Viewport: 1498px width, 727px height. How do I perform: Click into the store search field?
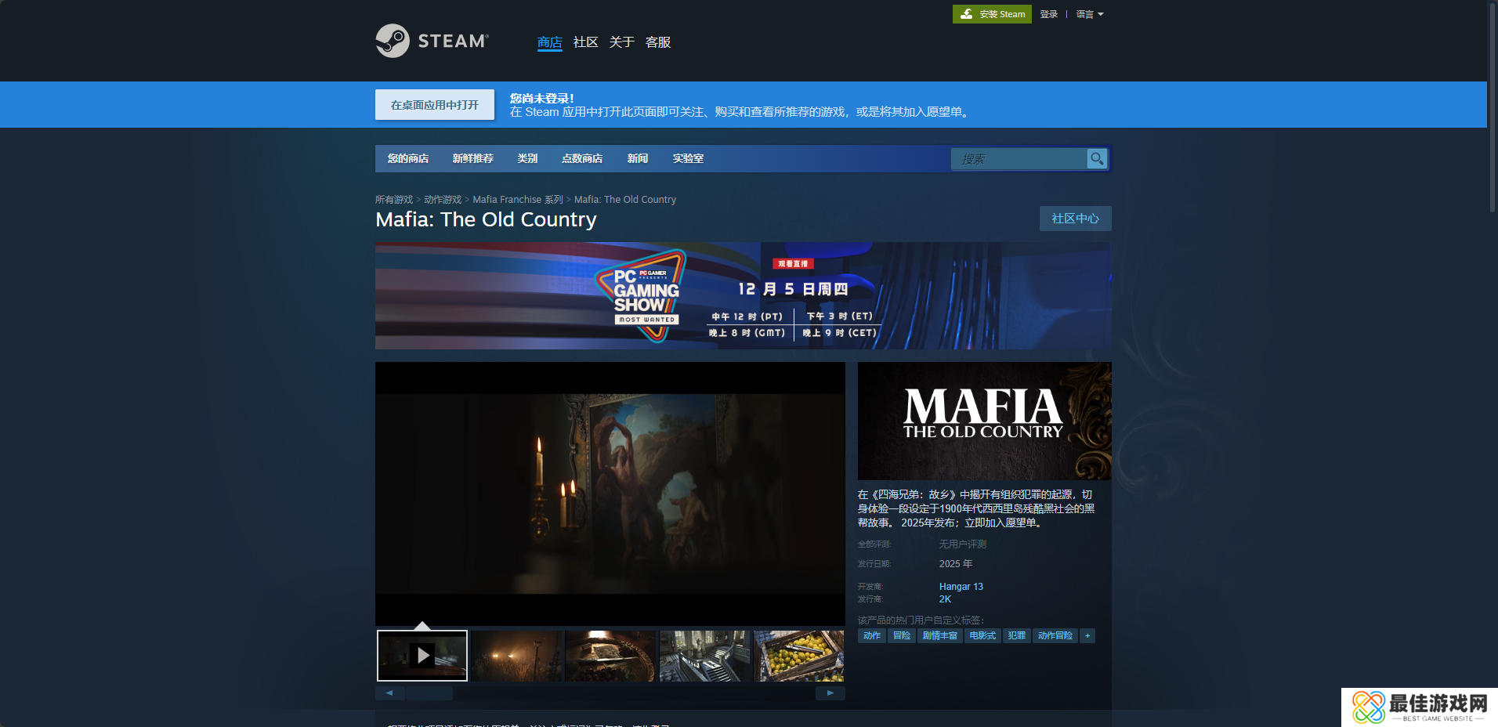pyautogui.click(x=1019, y=159)
